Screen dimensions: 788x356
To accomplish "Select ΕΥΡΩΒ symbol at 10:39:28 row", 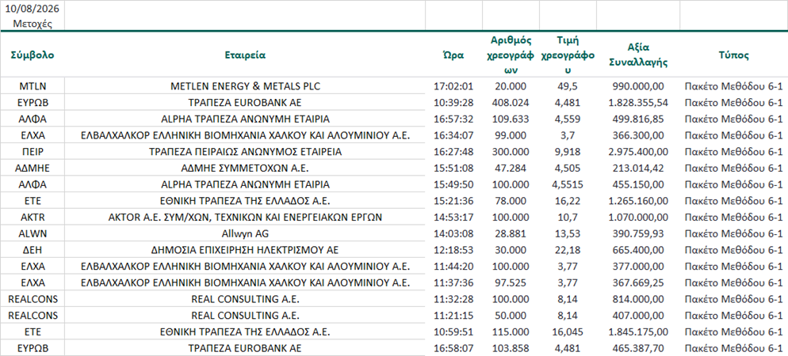I will [33, 102].
